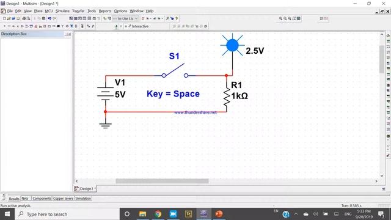Open the File menu

[x=10, y=11]
